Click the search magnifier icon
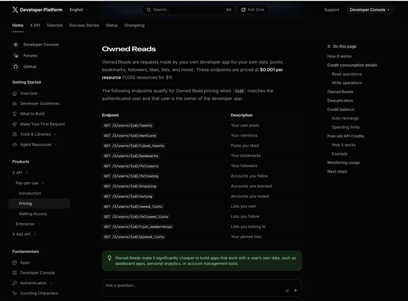This screenshot has height=301, width=408. coord(149,10)
